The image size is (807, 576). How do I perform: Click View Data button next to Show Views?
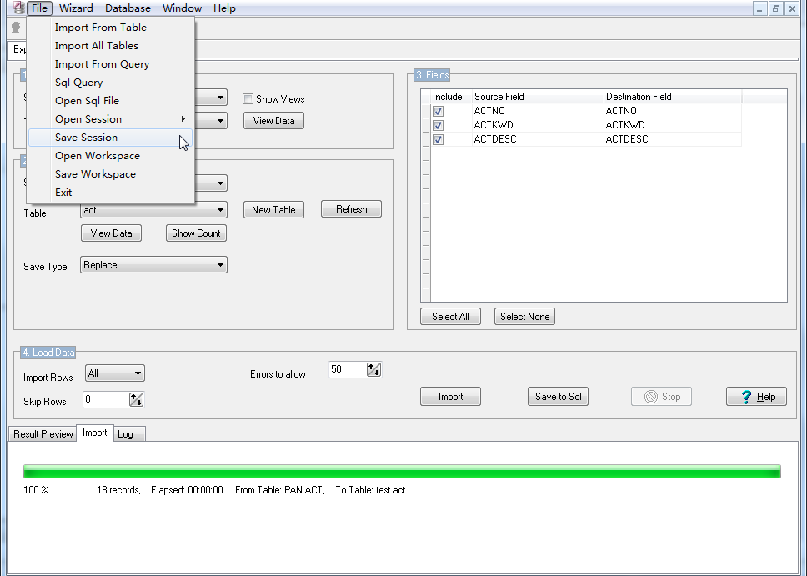(x=273, y=120)
